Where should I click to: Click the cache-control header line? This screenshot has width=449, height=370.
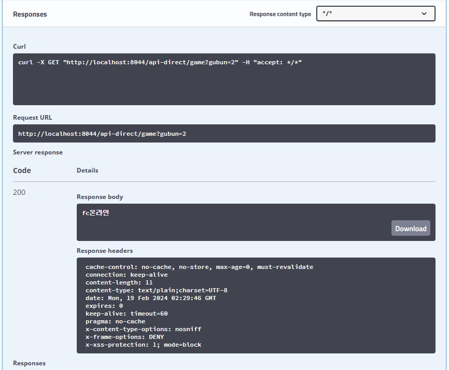pos(199,267)
